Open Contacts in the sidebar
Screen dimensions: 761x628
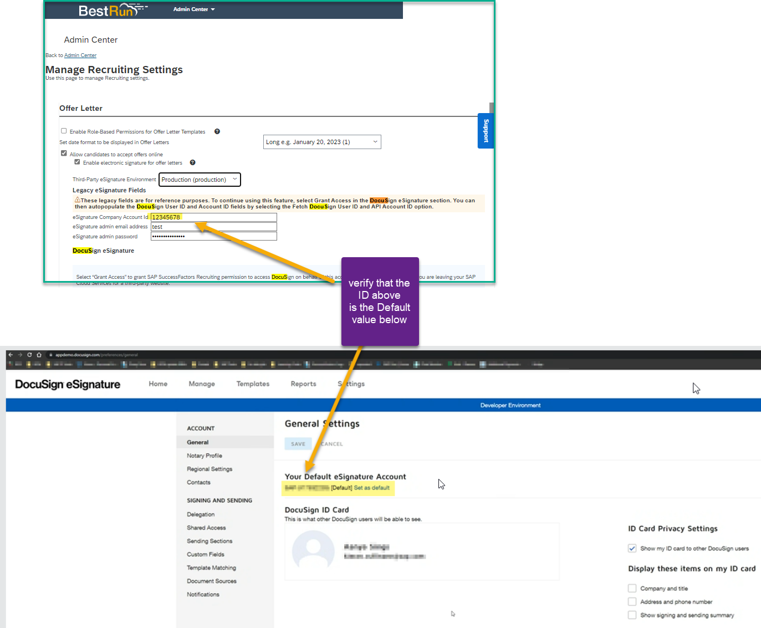click(x=198, y=482)
